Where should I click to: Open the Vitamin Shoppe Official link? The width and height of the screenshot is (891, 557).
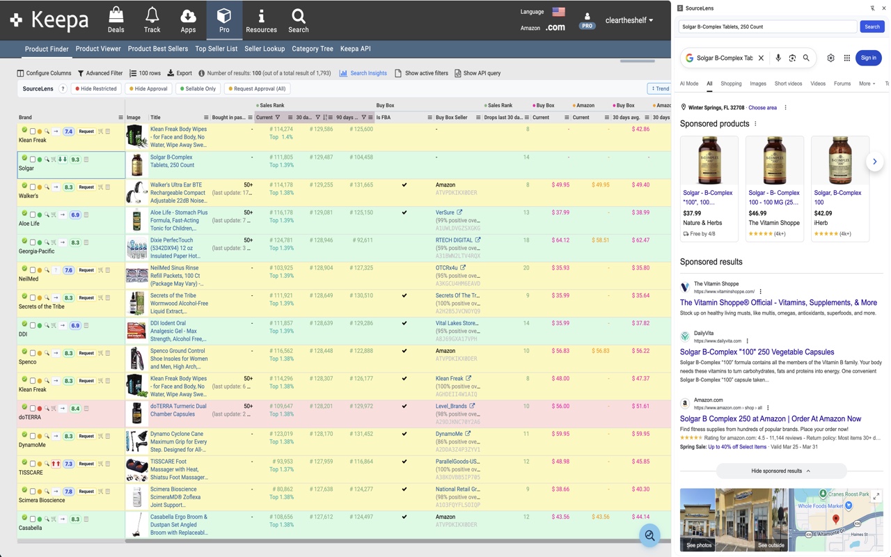coord(778,303)
